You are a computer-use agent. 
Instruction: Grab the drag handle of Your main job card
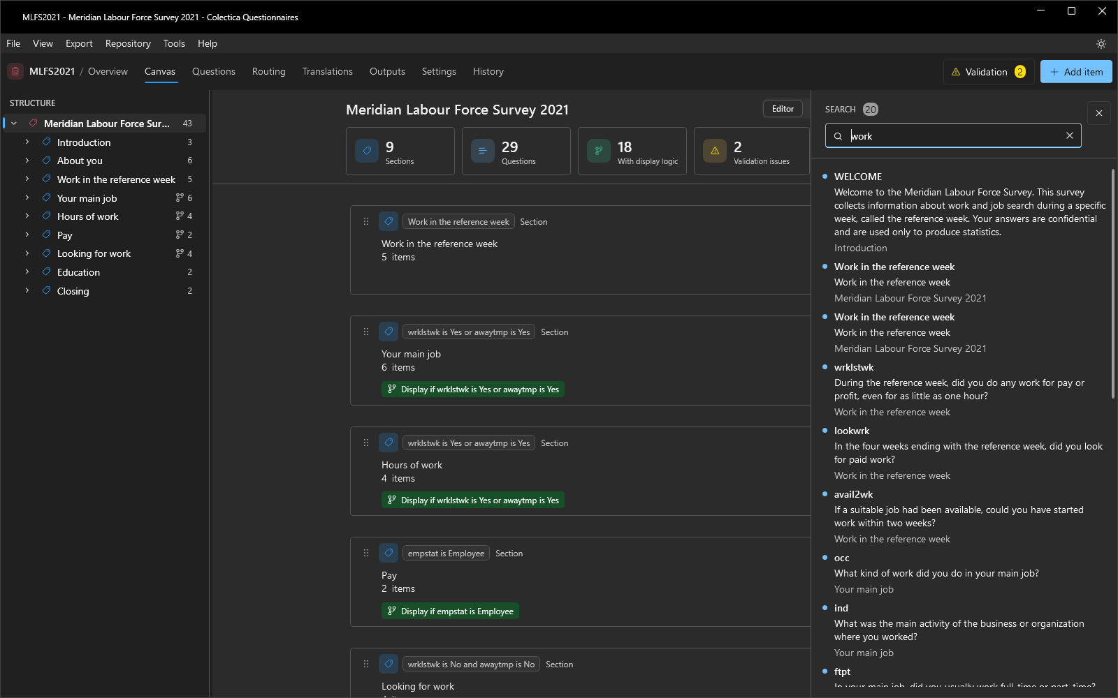[366, 332]
